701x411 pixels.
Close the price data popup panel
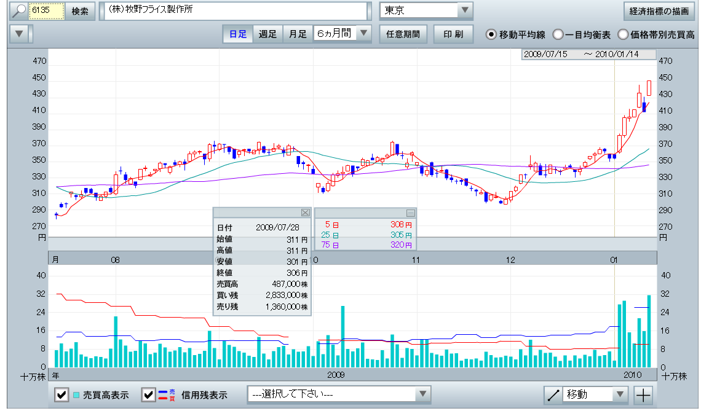pyautogui.click(x=305, y=213)
